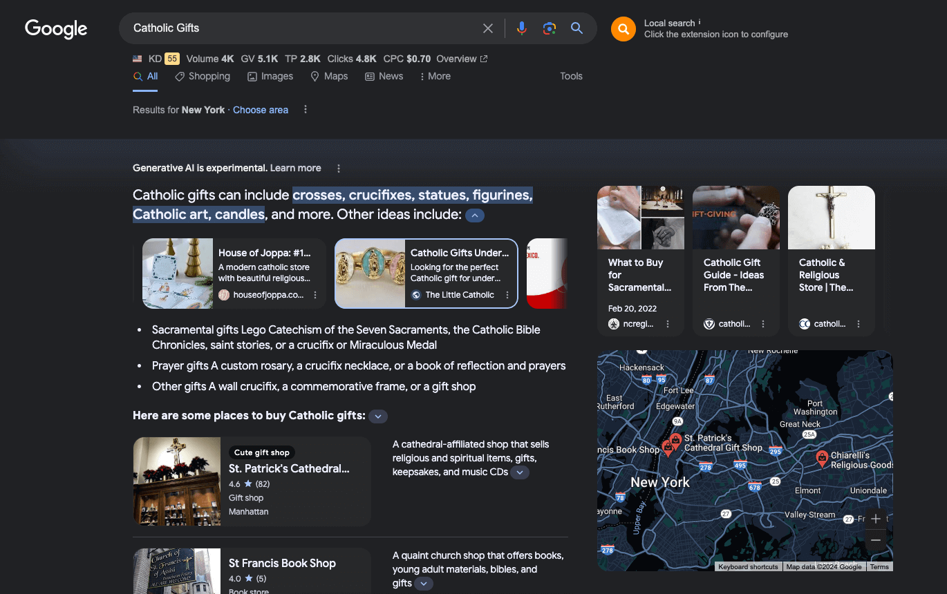The image size is (947, 594).
Task: Open the St Francis Book Shop listing title
Action: (282, 563)
